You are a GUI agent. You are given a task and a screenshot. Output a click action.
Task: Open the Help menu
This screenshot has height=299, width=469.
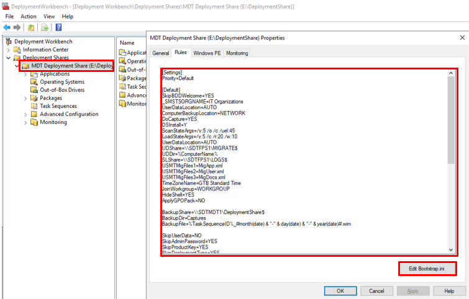tap(68, 16)
